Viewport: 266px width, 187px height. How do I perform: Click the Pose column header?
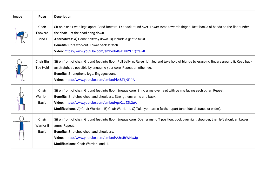42,17
